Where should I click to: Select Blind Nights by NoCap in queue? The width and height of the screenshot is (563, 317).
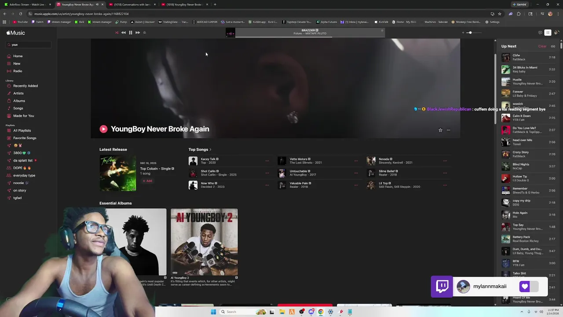click(x=528, y=166)
